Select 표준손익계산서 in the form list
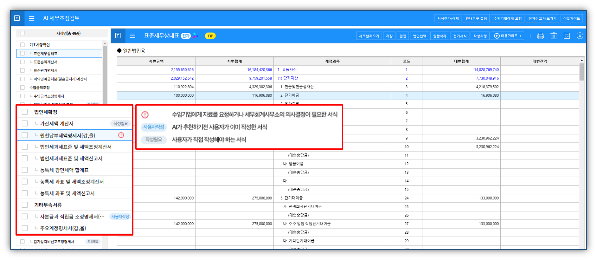 (x=45, y=62)
